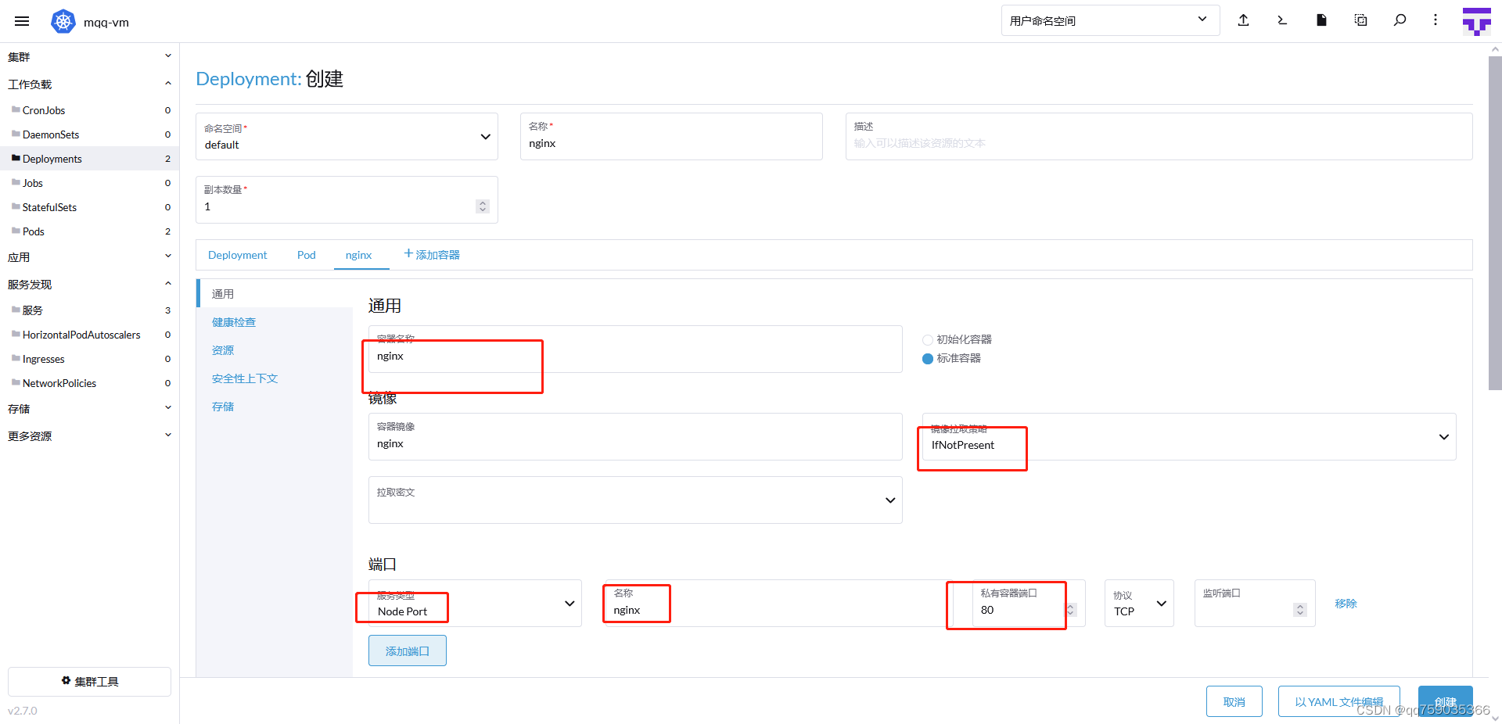Image resolution: width=1502 pixels, height=724 pixels.
Task: Open the 通用 side tab
Action: [275, 293]
